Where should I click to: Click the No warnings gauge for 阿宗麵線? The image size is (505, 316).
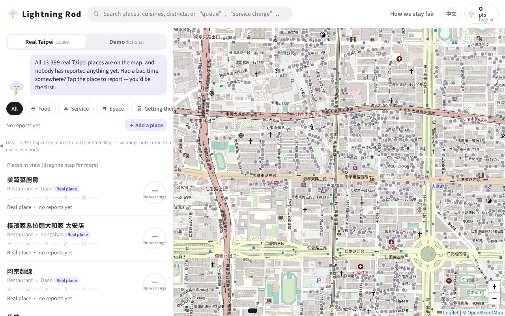tap(155, 284)
